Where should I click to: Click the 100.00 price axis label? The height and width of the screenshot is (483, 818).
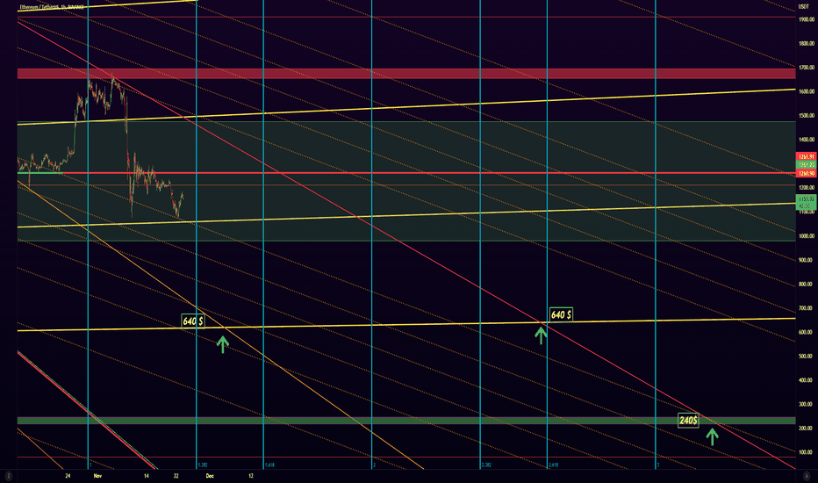[806, 452]
